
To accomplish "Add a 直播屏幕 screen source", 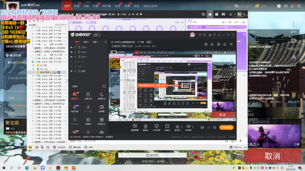I will pyautogui.click(x=135, y=128).
